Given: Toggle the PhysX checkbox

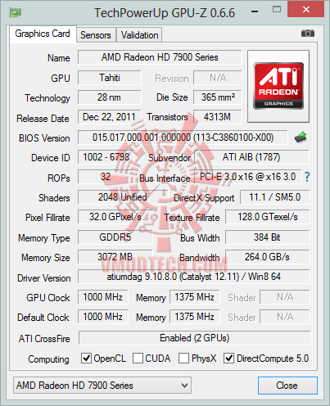Looking at the screenshot, I should (183, 358).
